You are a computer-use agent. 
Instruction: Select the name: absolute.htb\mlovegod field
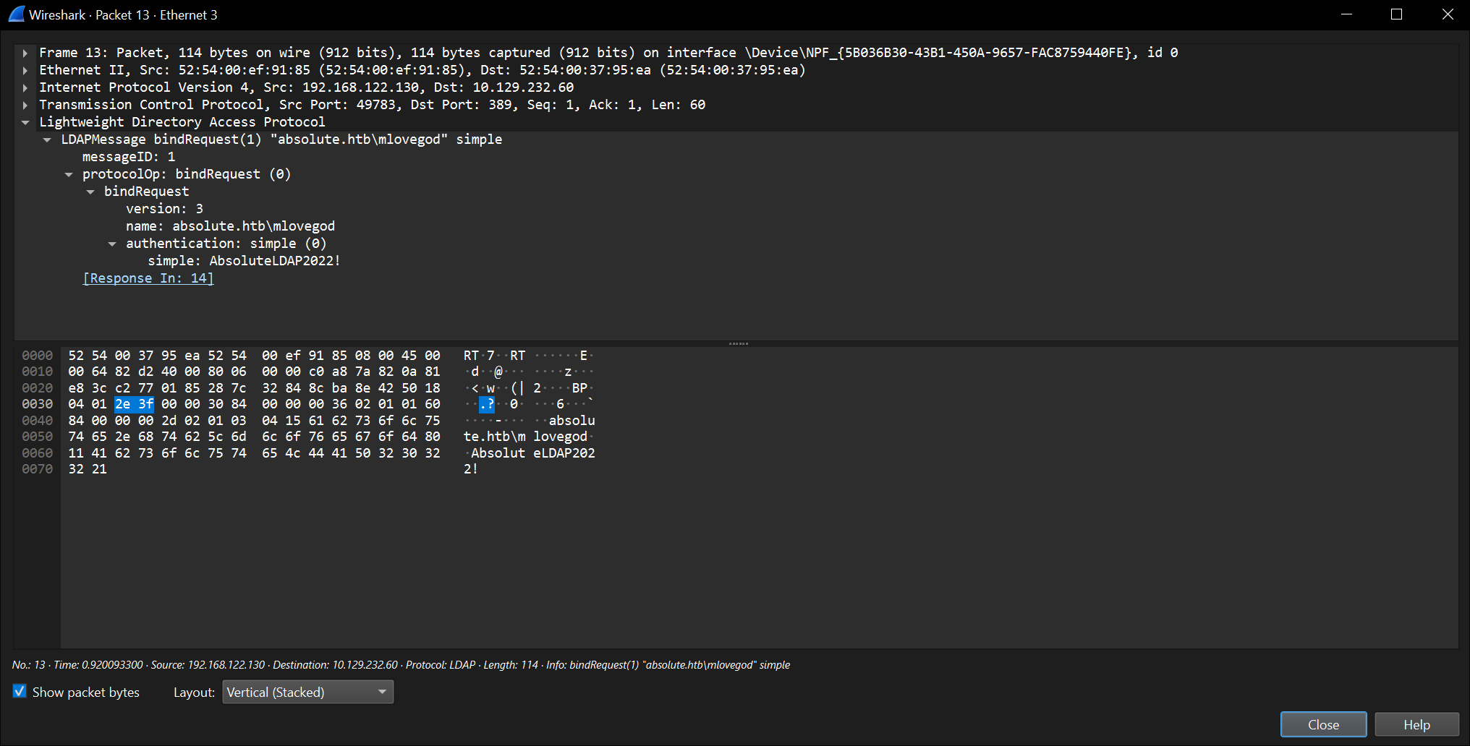(230, 226)
